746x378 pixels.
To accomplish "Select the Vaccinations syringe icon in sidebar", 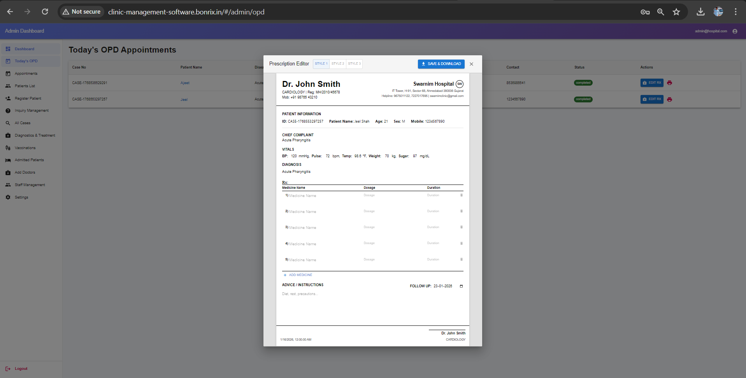I will point(7,148).
